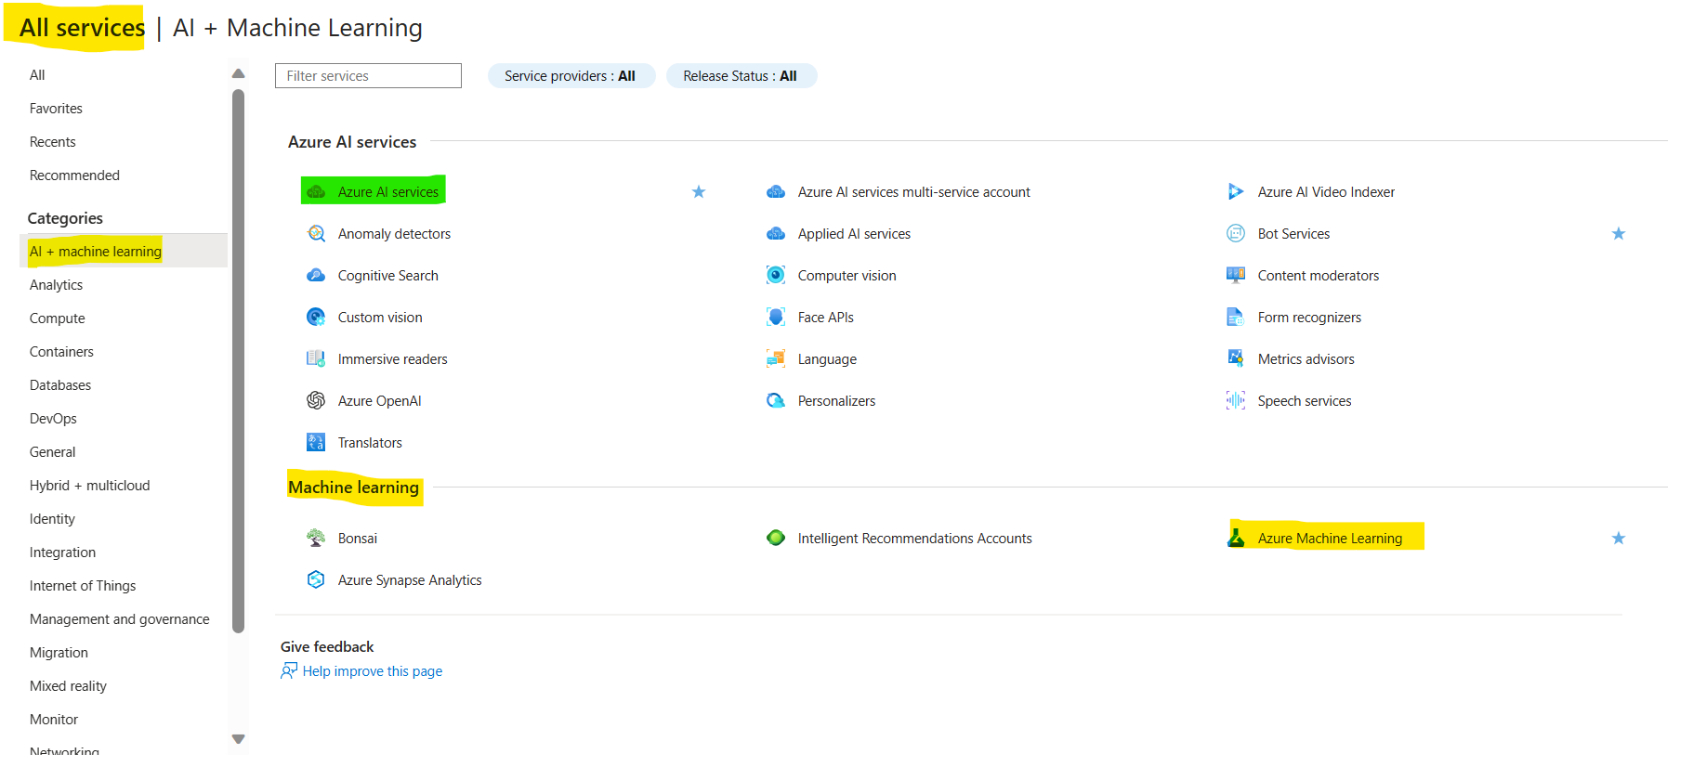Image resolution: width=1693 pixels, height=767 pixels.
Task: Select Management and governance category
Action: coord(119,619)
